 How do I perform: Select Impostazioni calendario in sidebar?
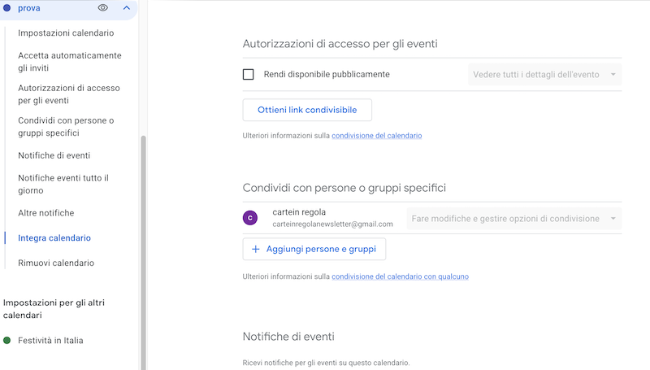pos(66,33)
